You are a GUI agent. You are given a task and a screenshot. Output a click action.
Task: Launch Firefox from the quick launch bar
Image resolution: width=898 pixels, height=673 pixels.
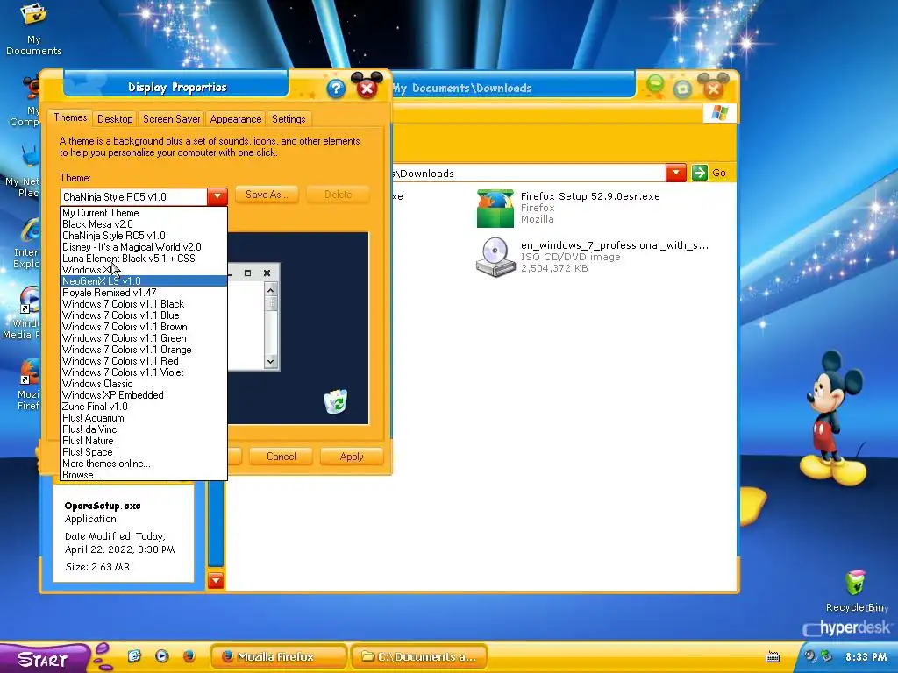[189, 655]
